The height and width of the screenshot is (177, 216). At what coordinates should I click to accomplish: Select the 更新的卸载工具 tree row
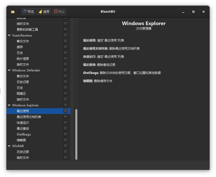[39, 29]
